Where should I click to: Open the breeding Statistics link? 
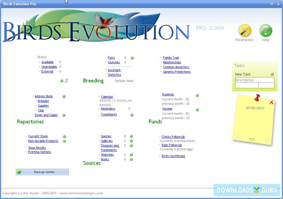[x=115, y=75]
